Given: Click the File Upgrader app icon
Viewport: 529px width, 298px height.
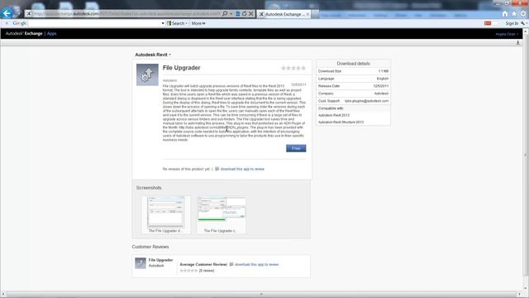Looking at the screenshot, I should pyautogui.click(x=147, y=74).
